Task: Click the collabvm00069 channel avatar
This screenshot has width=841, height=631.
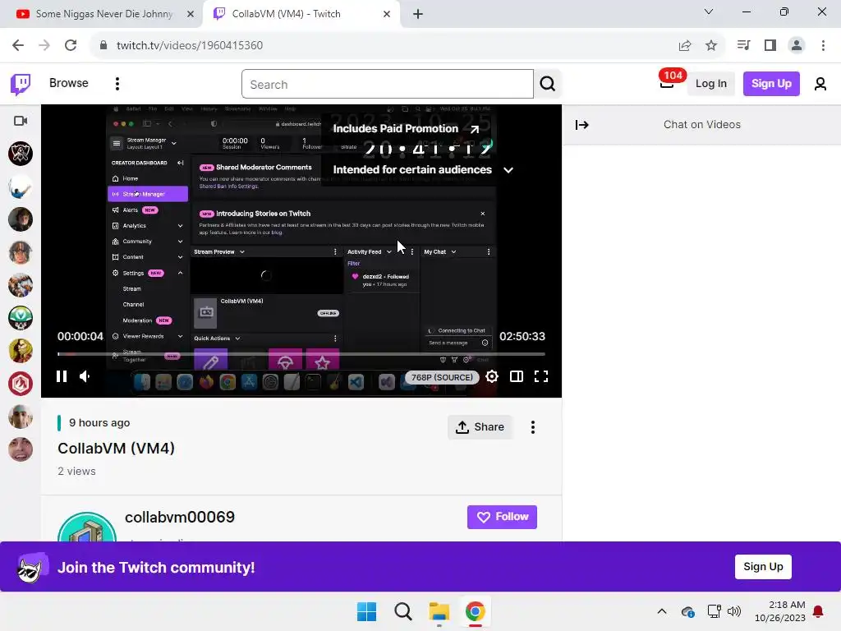Action: 87,527
